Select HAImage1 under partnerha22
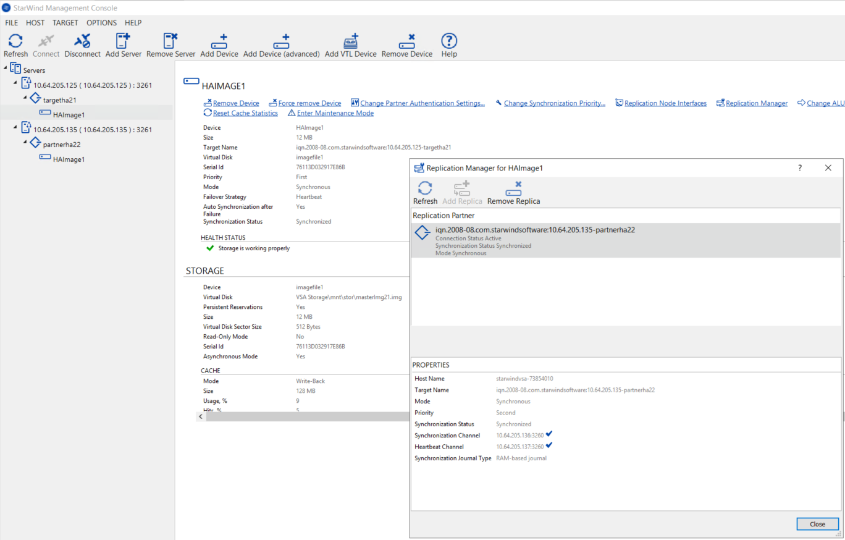845x540 pixels. tap(69, 159)
